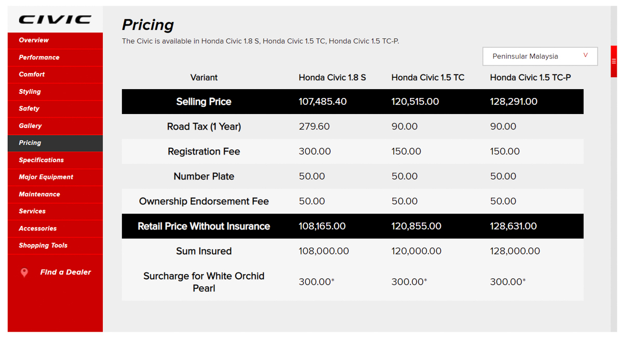Go to the Performance section
This screenshot has width=623, height=340.
coord(39,58)
